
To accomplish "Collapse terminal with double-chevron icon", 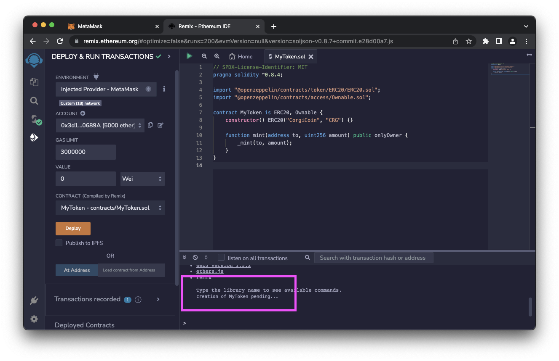I will [185, 258].
